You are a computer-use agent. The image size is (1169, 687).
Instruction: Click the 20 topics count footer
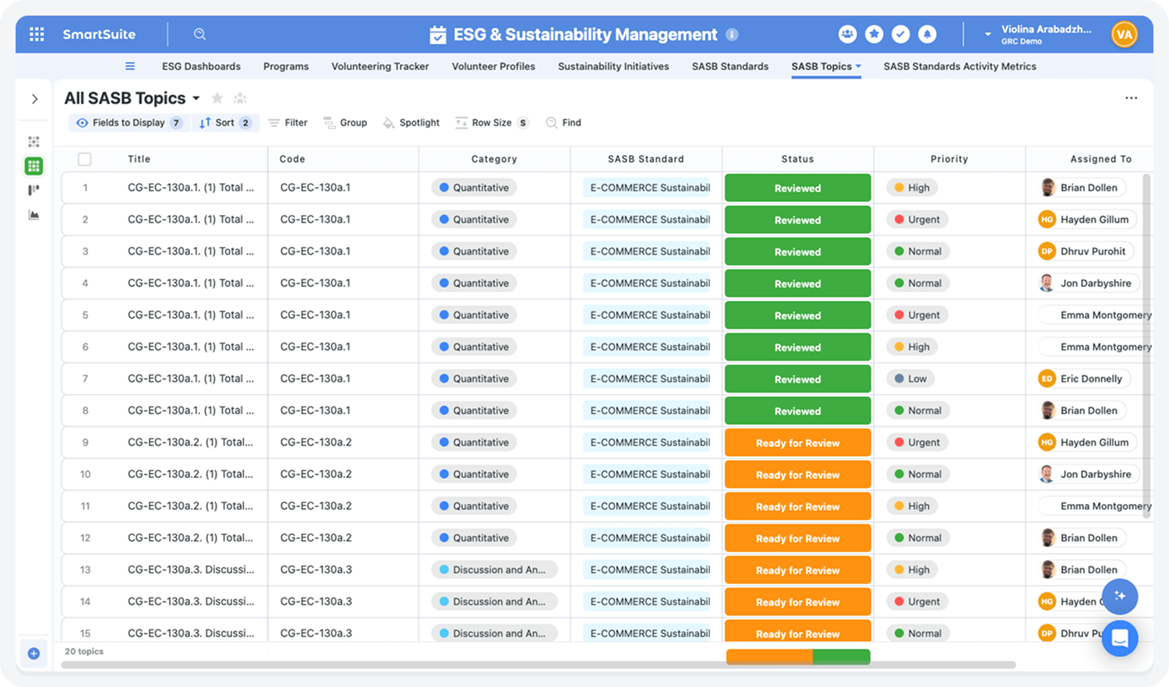tap(84, 651)
